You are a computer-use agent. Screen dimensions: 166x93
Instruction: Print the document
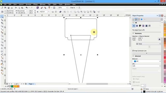coord(12,8)
